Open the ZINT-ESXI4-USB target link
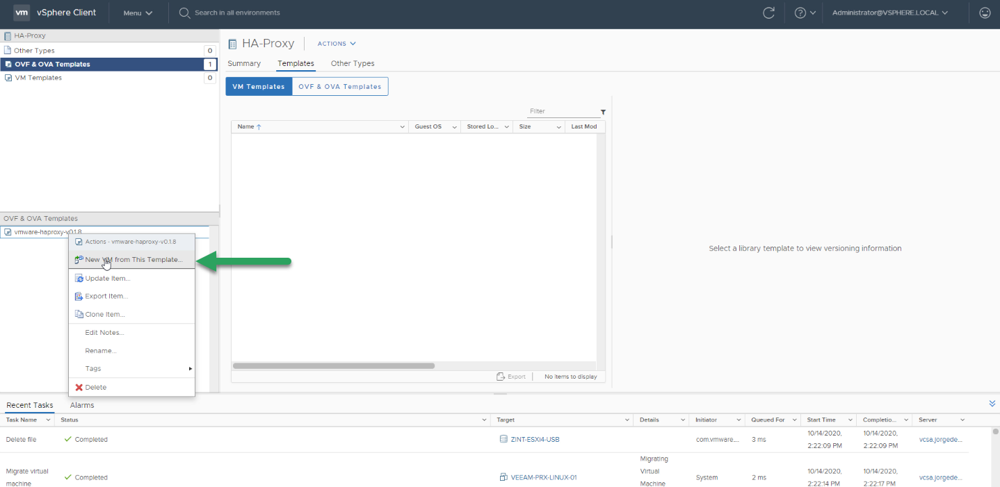 click(x=535, y=439)
